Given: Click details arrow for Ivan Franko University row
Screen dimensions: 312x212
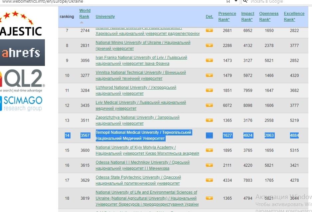Looking at the screenshot, I should point(209,60).
